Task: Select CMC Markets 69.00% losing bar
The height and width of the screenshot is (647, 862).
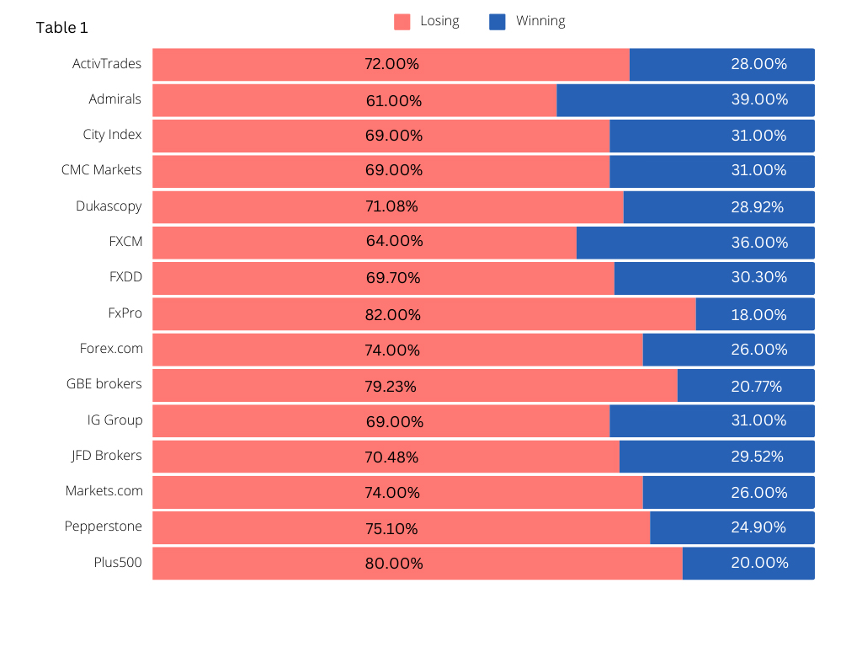Action: (x=381, y=171)
